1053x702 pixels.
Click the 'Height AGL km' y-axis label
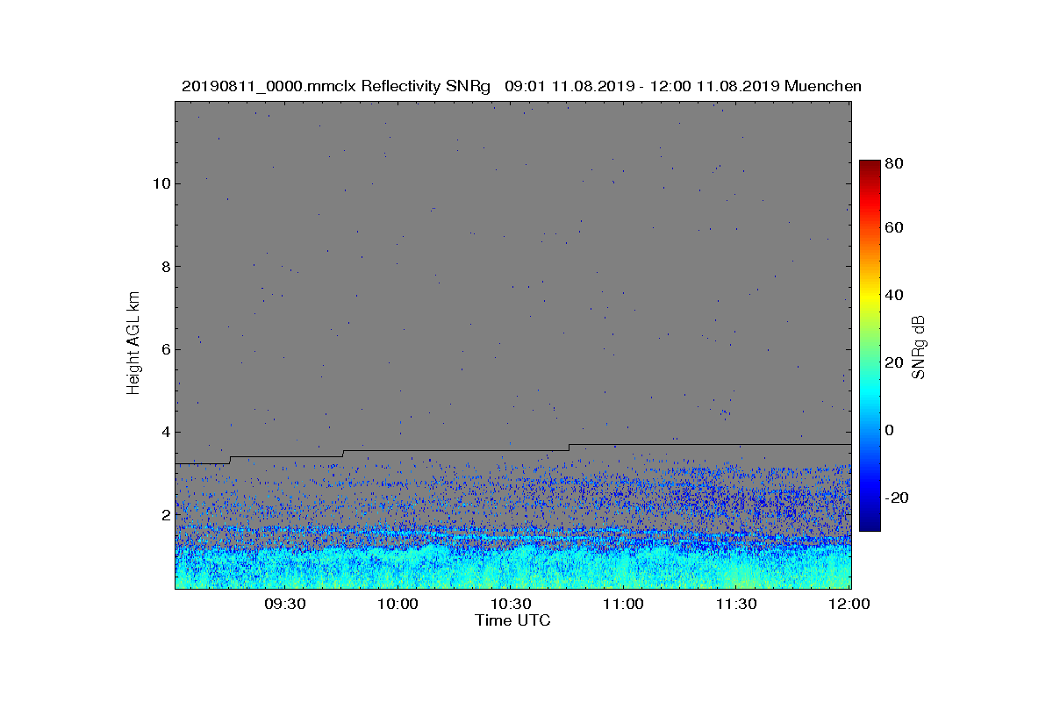pos(133,342)
